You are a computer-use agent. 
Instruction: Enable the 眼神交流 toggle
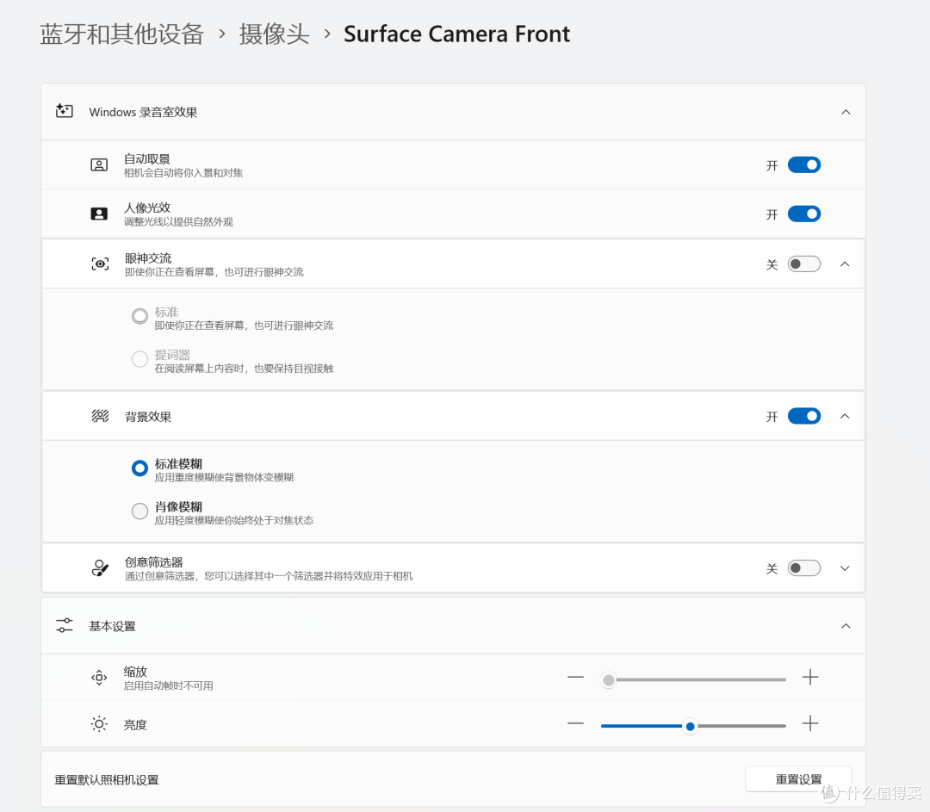[804, 264]
